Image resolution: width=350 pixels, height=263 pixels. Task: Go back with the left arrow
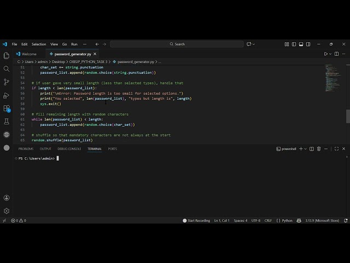[97, 44]
